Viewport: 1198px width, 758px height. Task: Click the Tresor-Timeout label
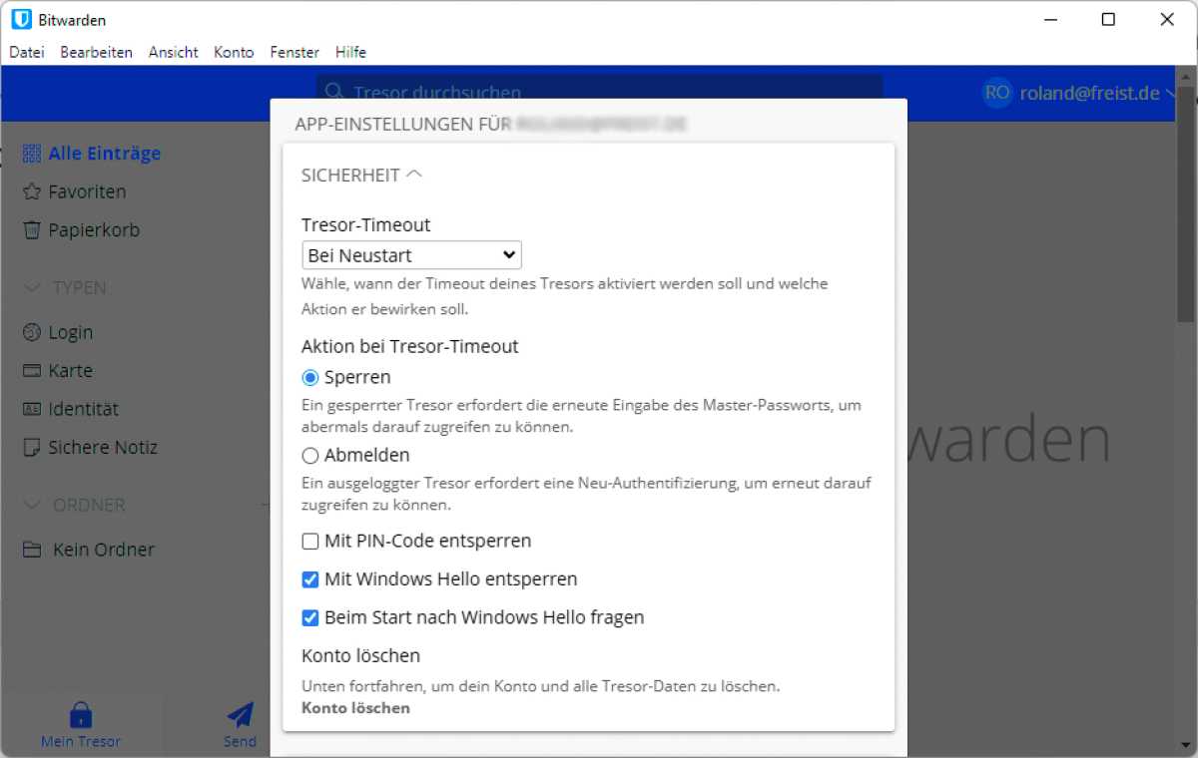coord(366,225)
